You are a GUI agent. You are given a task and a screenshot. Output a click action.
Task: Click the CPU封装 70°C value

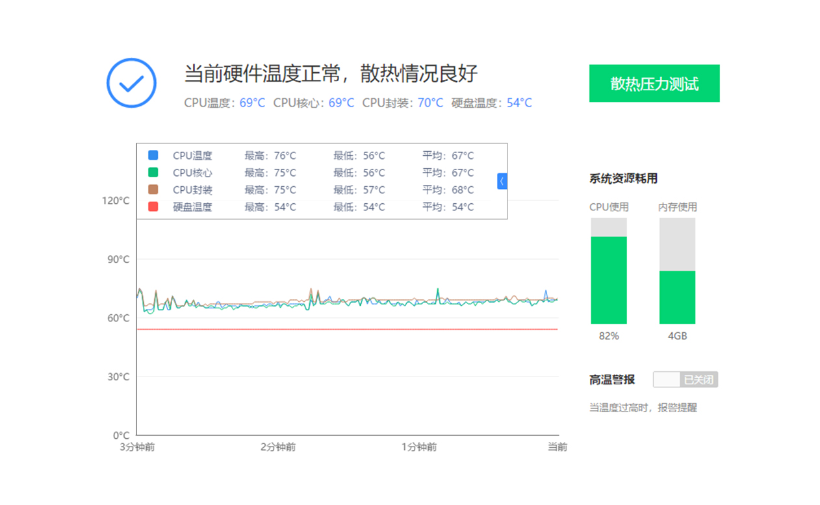click(431, 103)
